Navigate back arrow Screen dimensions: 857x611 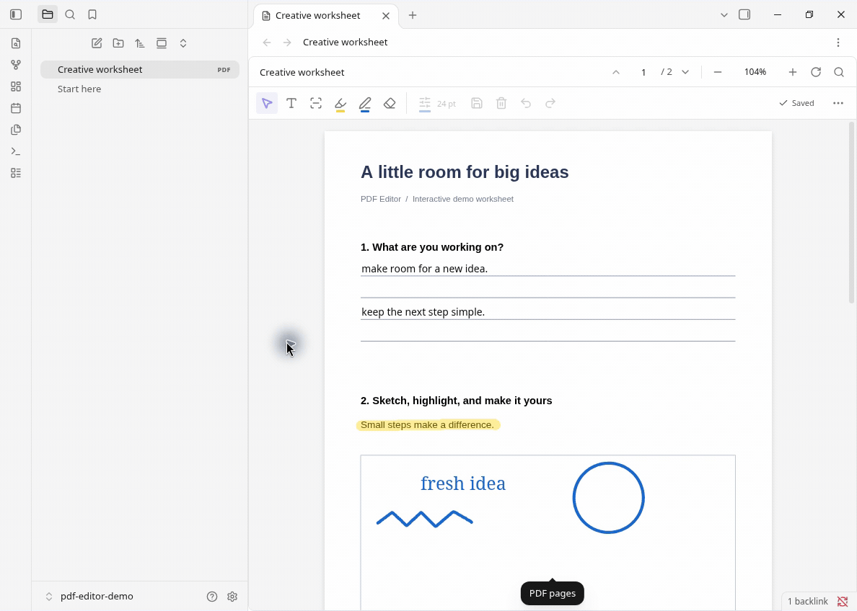pyautogui.click(x=267, y=42)
